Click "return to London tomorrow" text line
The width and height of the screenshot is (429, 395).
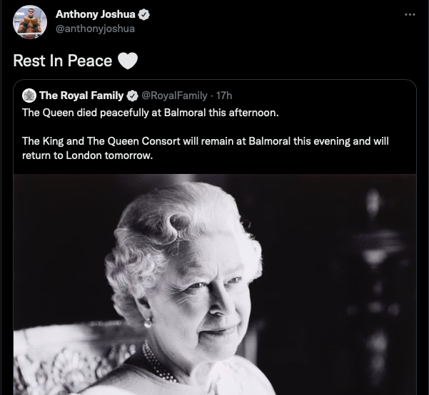[88, 155]
